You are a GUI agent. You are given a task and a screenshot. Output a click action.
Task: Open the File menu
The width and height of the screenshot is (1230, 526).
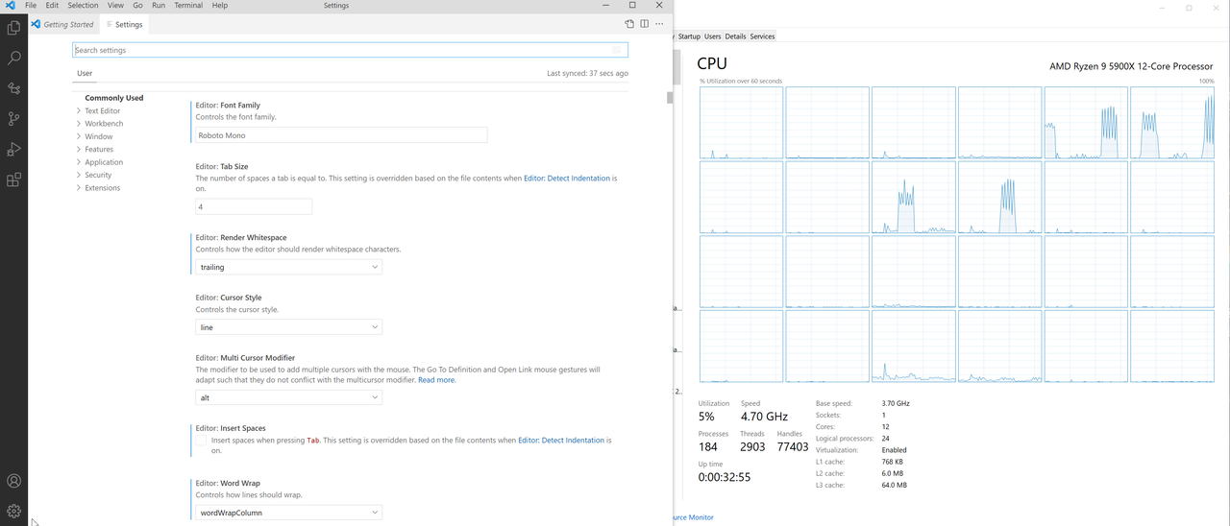coord(31,6)
